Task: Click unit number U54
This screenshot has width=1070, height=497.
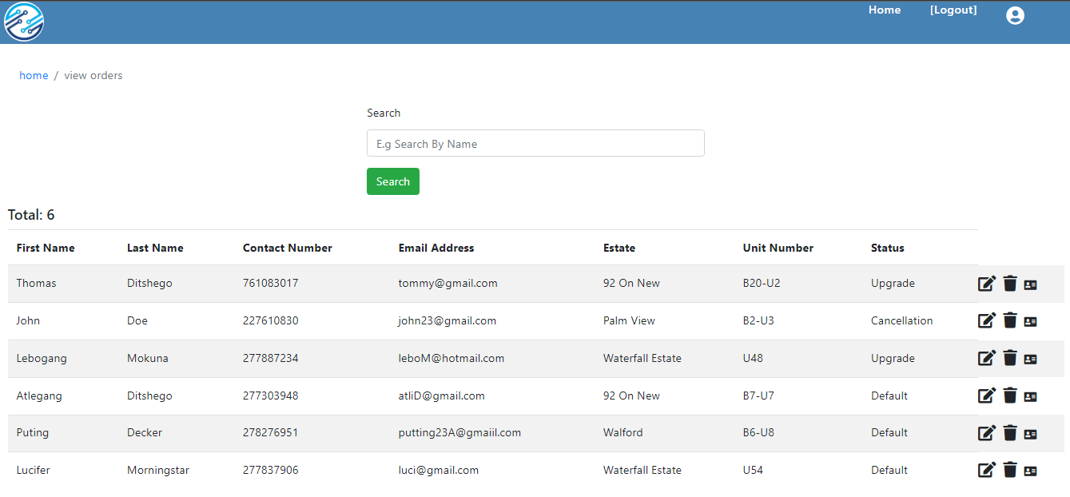Action: (753, 470)
